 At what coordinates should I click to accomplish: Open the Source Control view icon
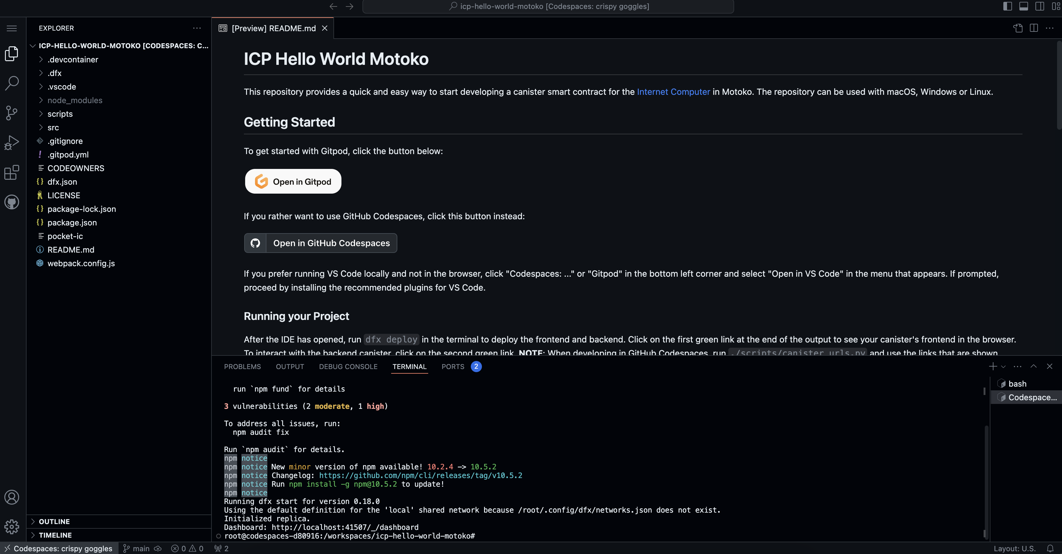[12, 113]
